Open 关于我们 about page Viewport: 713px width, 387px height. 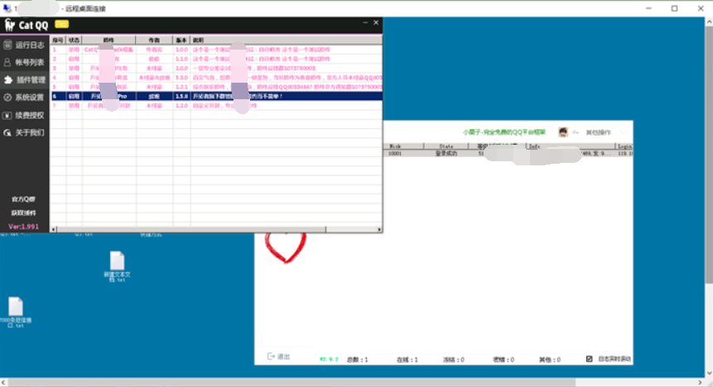click(x=25, y=132)
